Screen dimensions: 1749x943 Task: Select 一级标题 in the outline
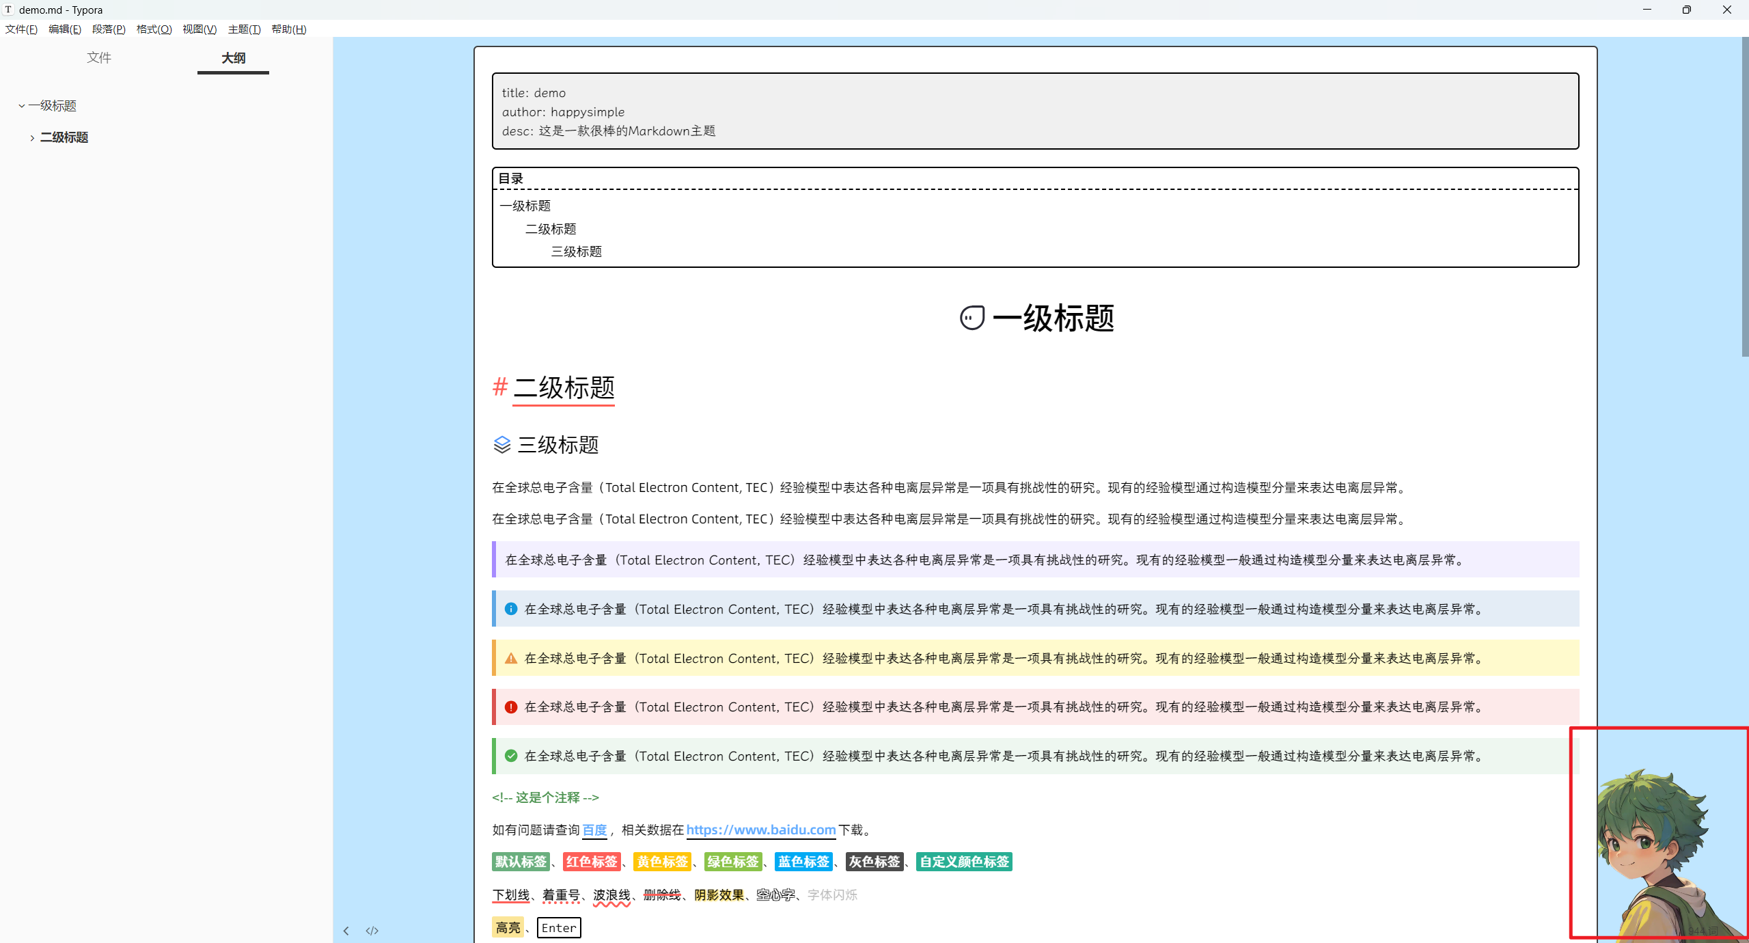pyautogui.click(x=53, y=106)
